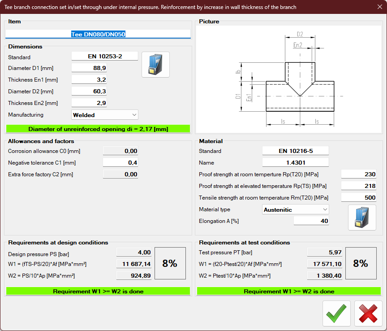
Task: Select the Diameter D1 input field
Action: click(x=89, y=68)
